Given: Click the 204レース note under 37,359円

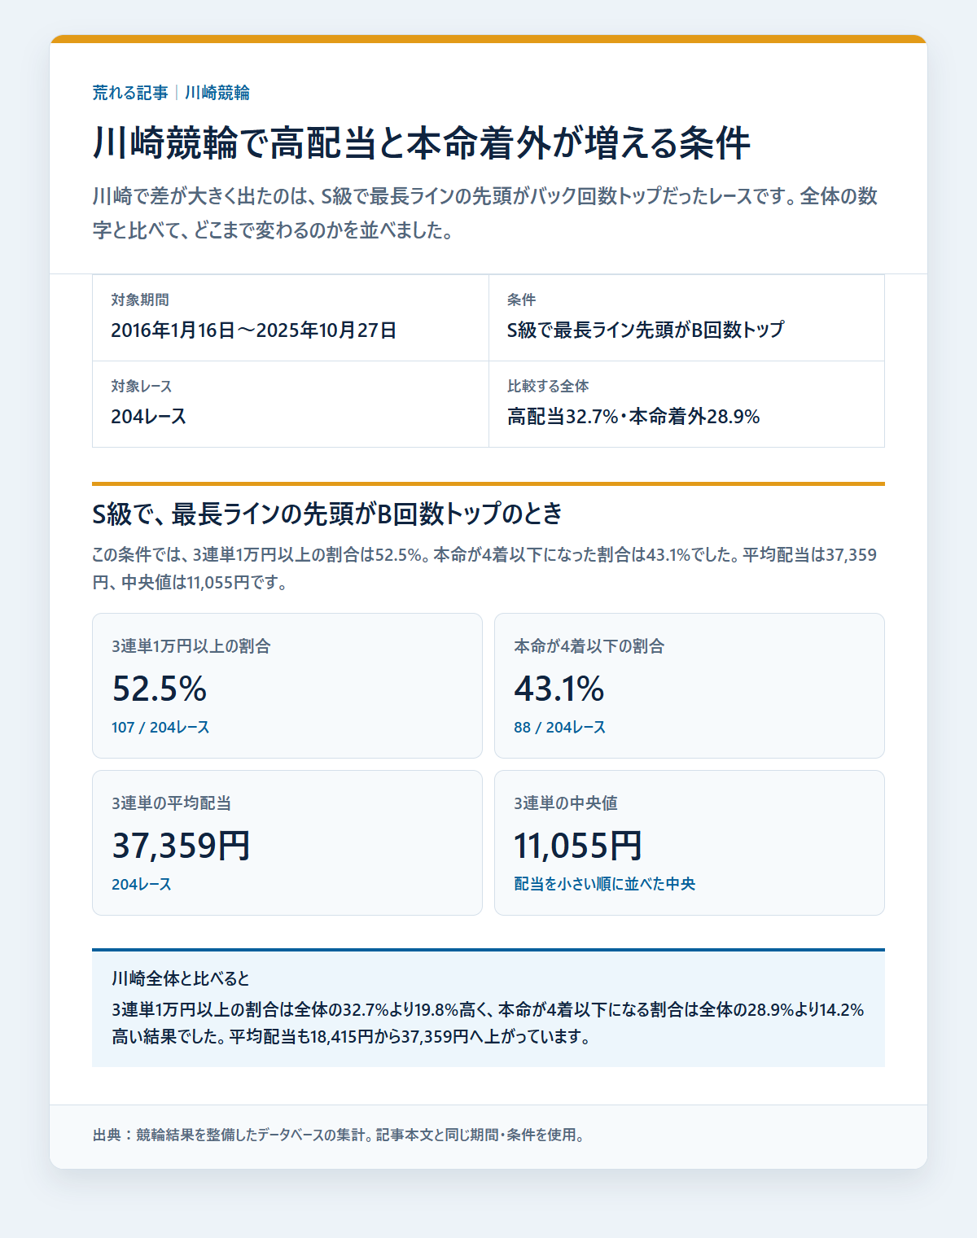Looking at the screenshot, I should 142,884.
